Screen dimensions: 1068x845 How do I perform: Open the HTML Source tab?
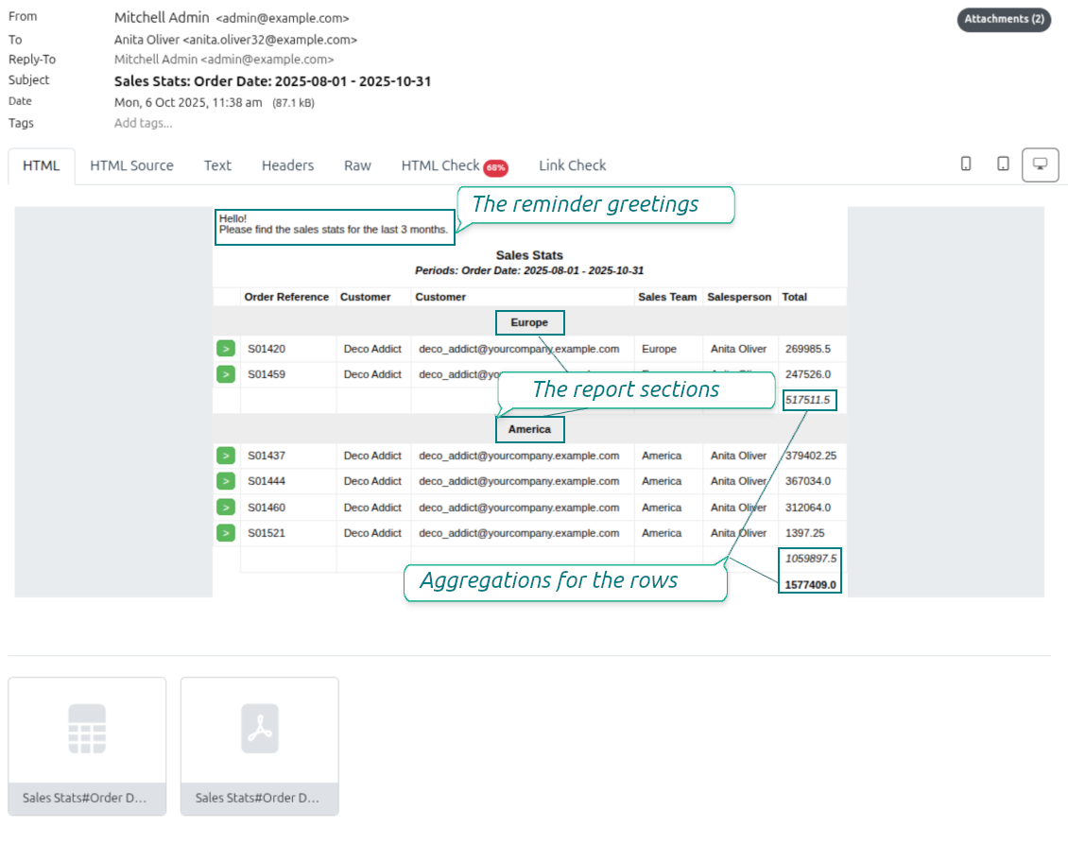[x=131, y=165]
